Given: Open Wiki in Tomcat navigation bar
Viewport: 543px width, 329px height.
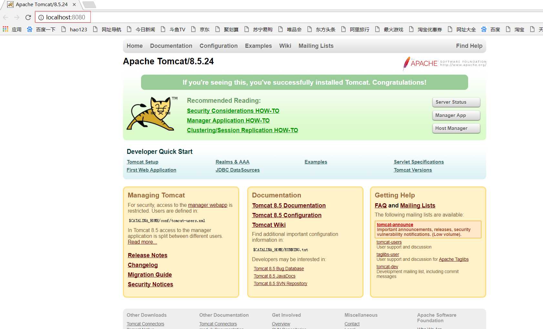Looking at the screenshot, I should pos(285,46).
